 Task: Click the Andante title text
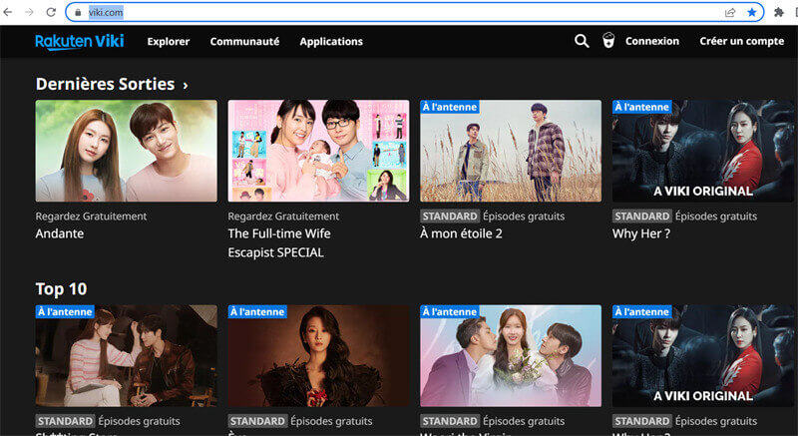[x=60, y=233]
